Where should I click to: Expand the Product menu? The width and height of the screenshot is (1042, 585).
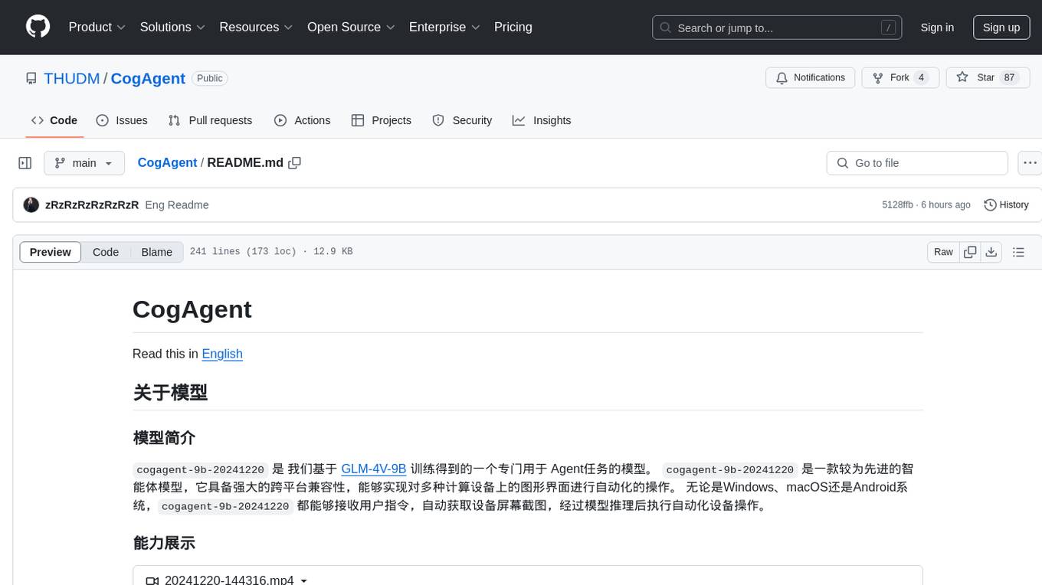tap(97, 27)
